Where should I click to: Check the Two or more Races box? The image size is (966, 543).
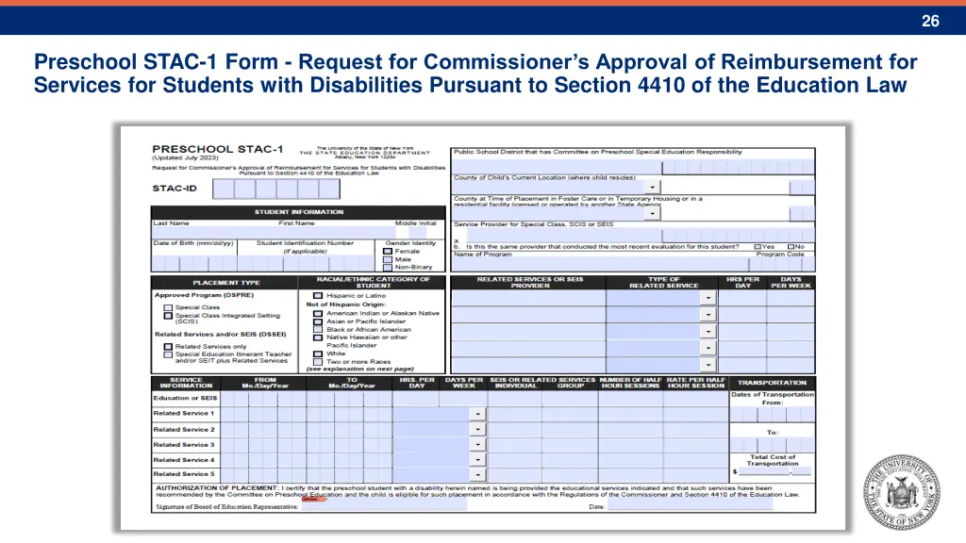tap(318, 362)
